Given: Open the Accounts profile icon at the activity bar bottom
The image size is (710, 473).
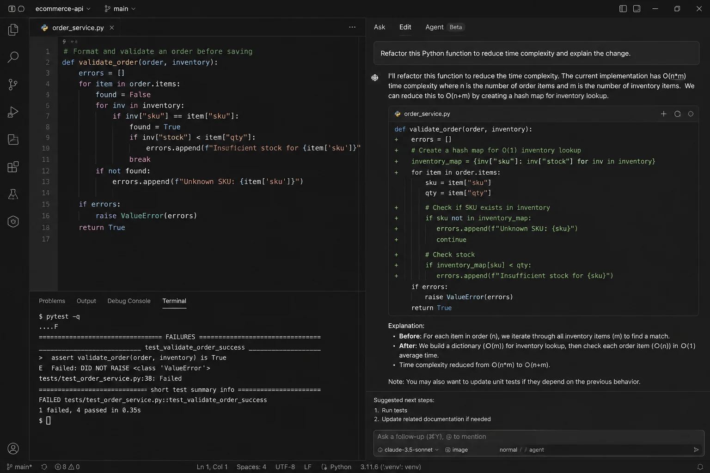Looking at the screenshot, I should point(13,448).
